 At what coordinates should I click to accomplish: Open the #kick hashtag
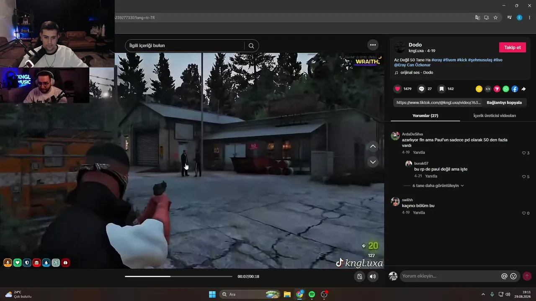462,60
